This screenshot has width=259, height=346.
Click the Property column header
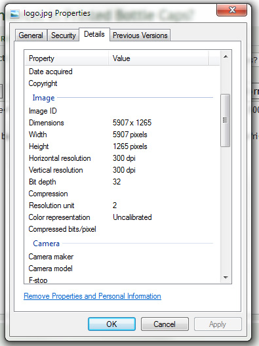67,58
